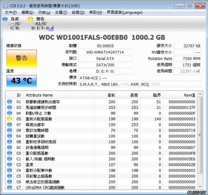
Task: Select the 溫度 attribute row
Action: click(x=102, y=165)
